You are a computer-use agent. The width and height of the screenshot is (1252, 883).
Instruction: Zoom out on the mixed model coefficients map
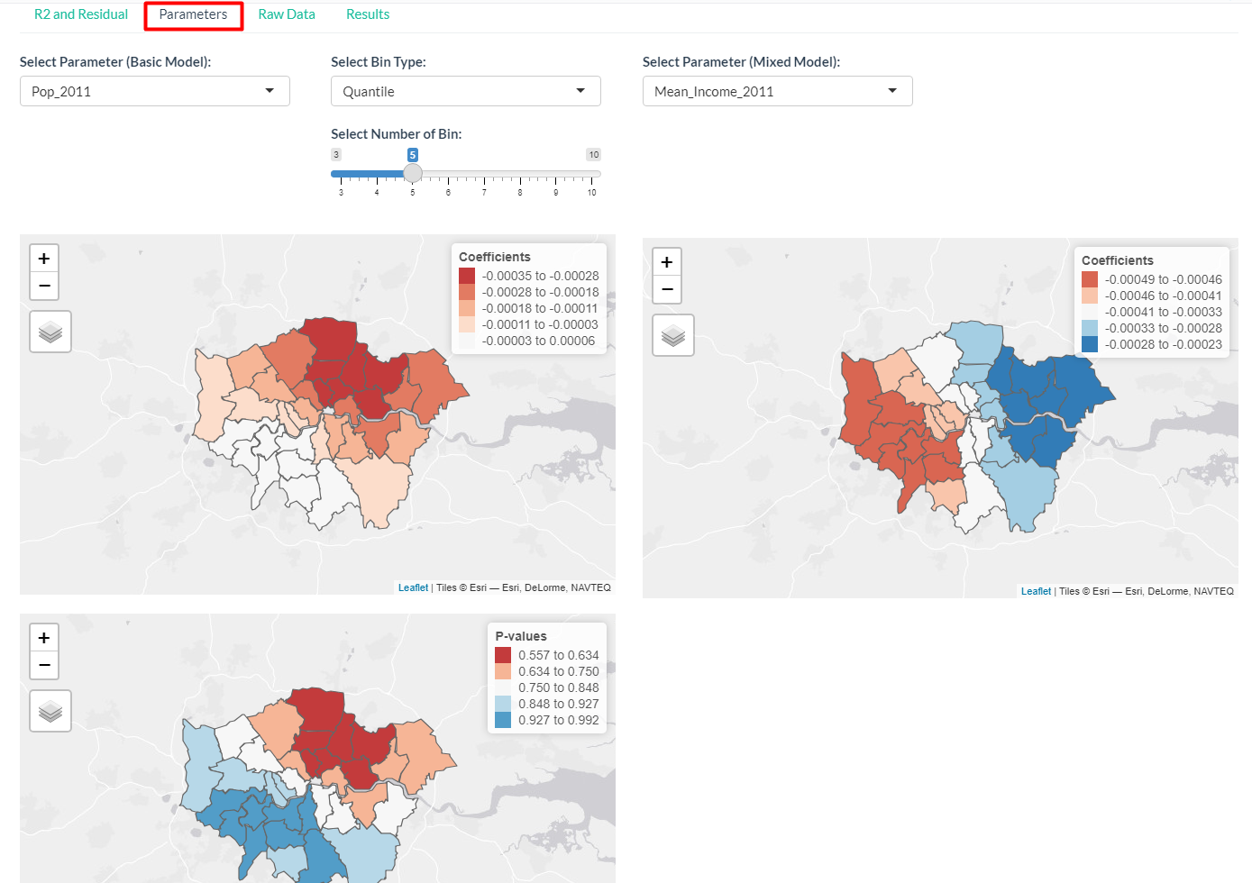click(x=667, y=290)
